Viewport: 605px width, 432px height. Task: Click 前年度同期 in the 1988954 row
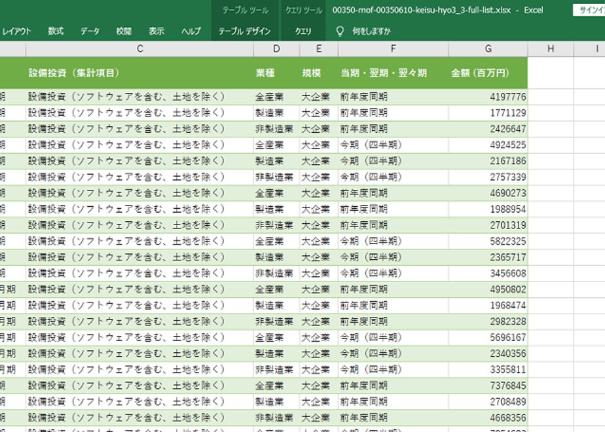pos(363,209)
